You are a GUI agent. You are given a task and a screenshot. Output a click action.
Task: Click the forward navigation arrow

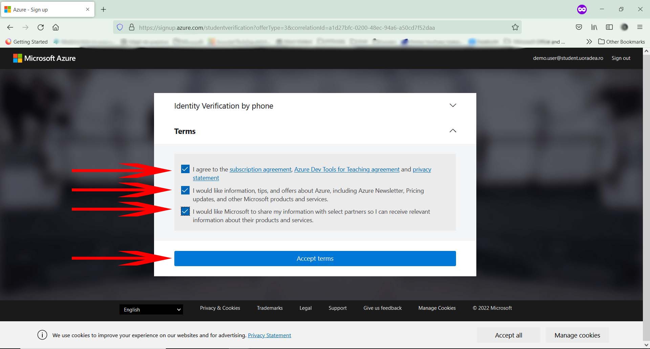coord(25,27)
